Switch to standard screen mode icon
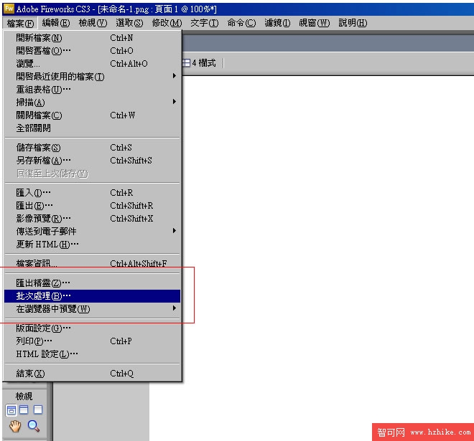 pos(11,410)
